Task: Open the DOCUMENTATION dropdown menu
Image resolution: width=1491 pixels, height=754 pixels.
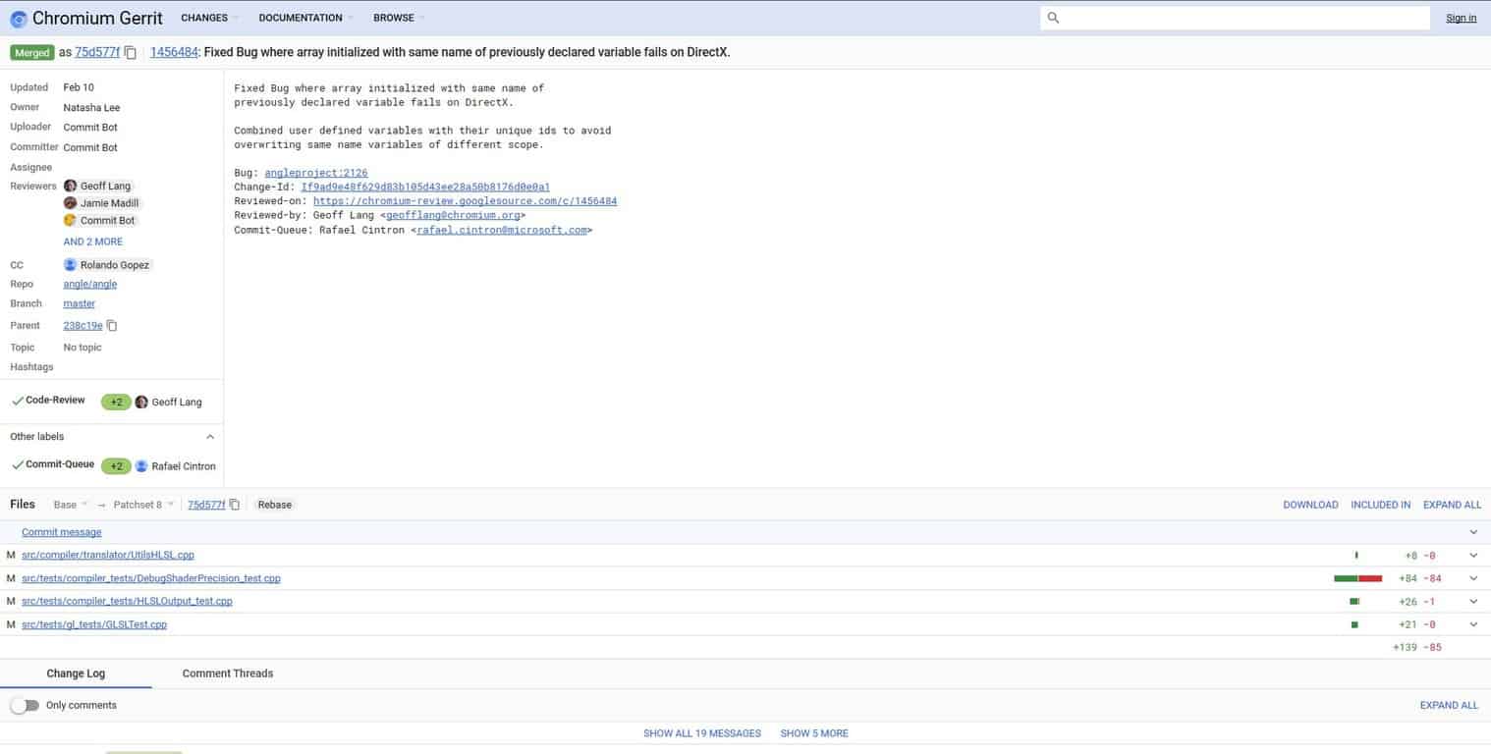Action: tap(305, 18)
